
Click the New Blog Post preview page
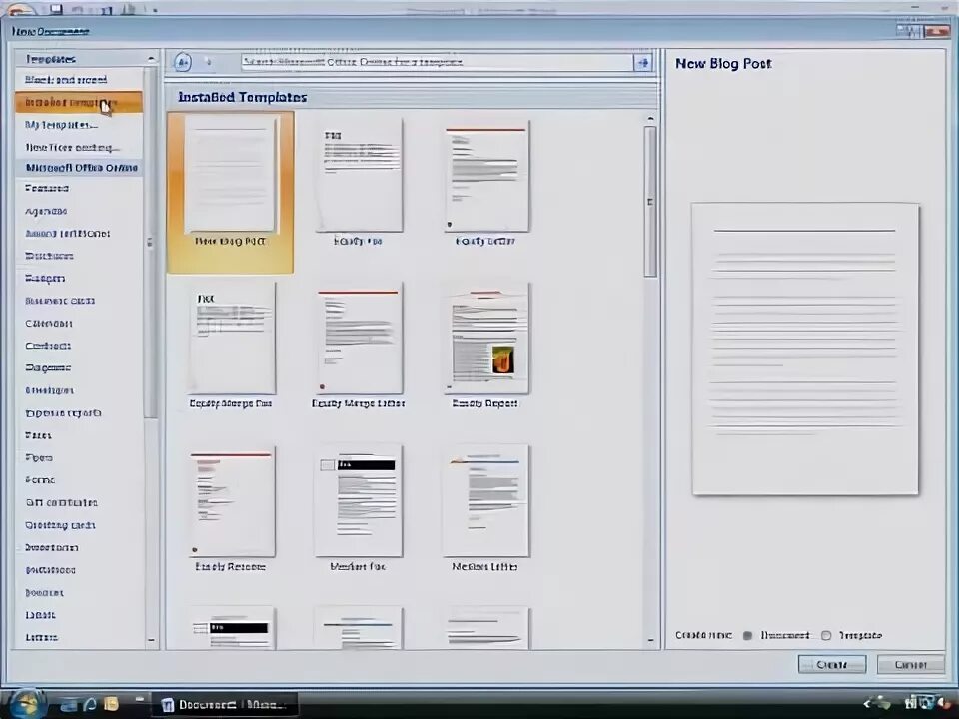(x=805, y=350)
